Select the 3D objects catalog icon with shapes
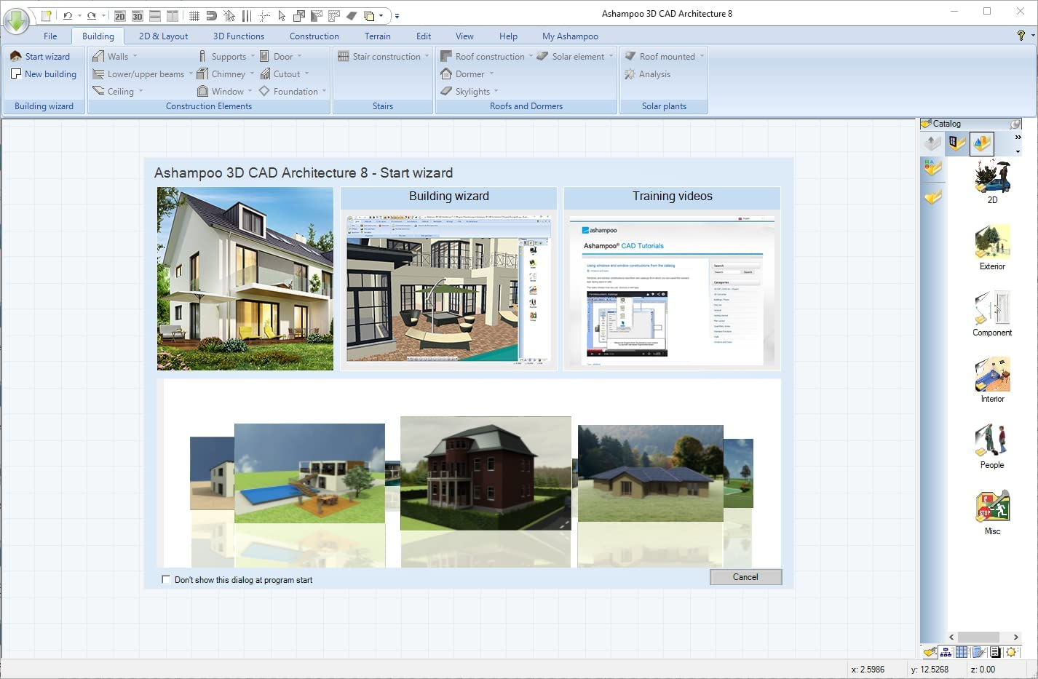 click(982, 144)
